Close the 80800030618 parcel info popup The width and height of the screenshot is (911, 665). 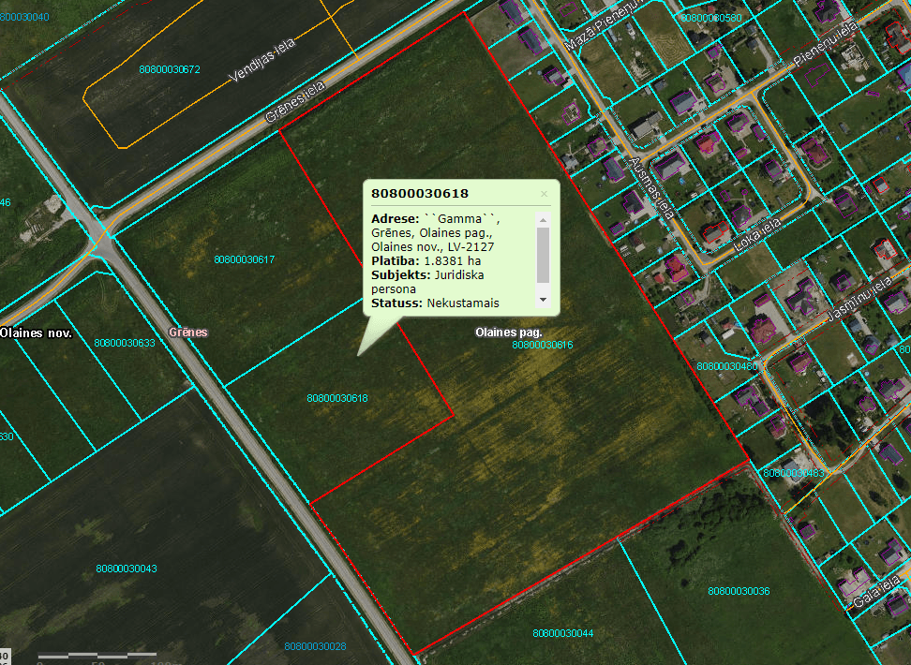[x=544, y=194]
